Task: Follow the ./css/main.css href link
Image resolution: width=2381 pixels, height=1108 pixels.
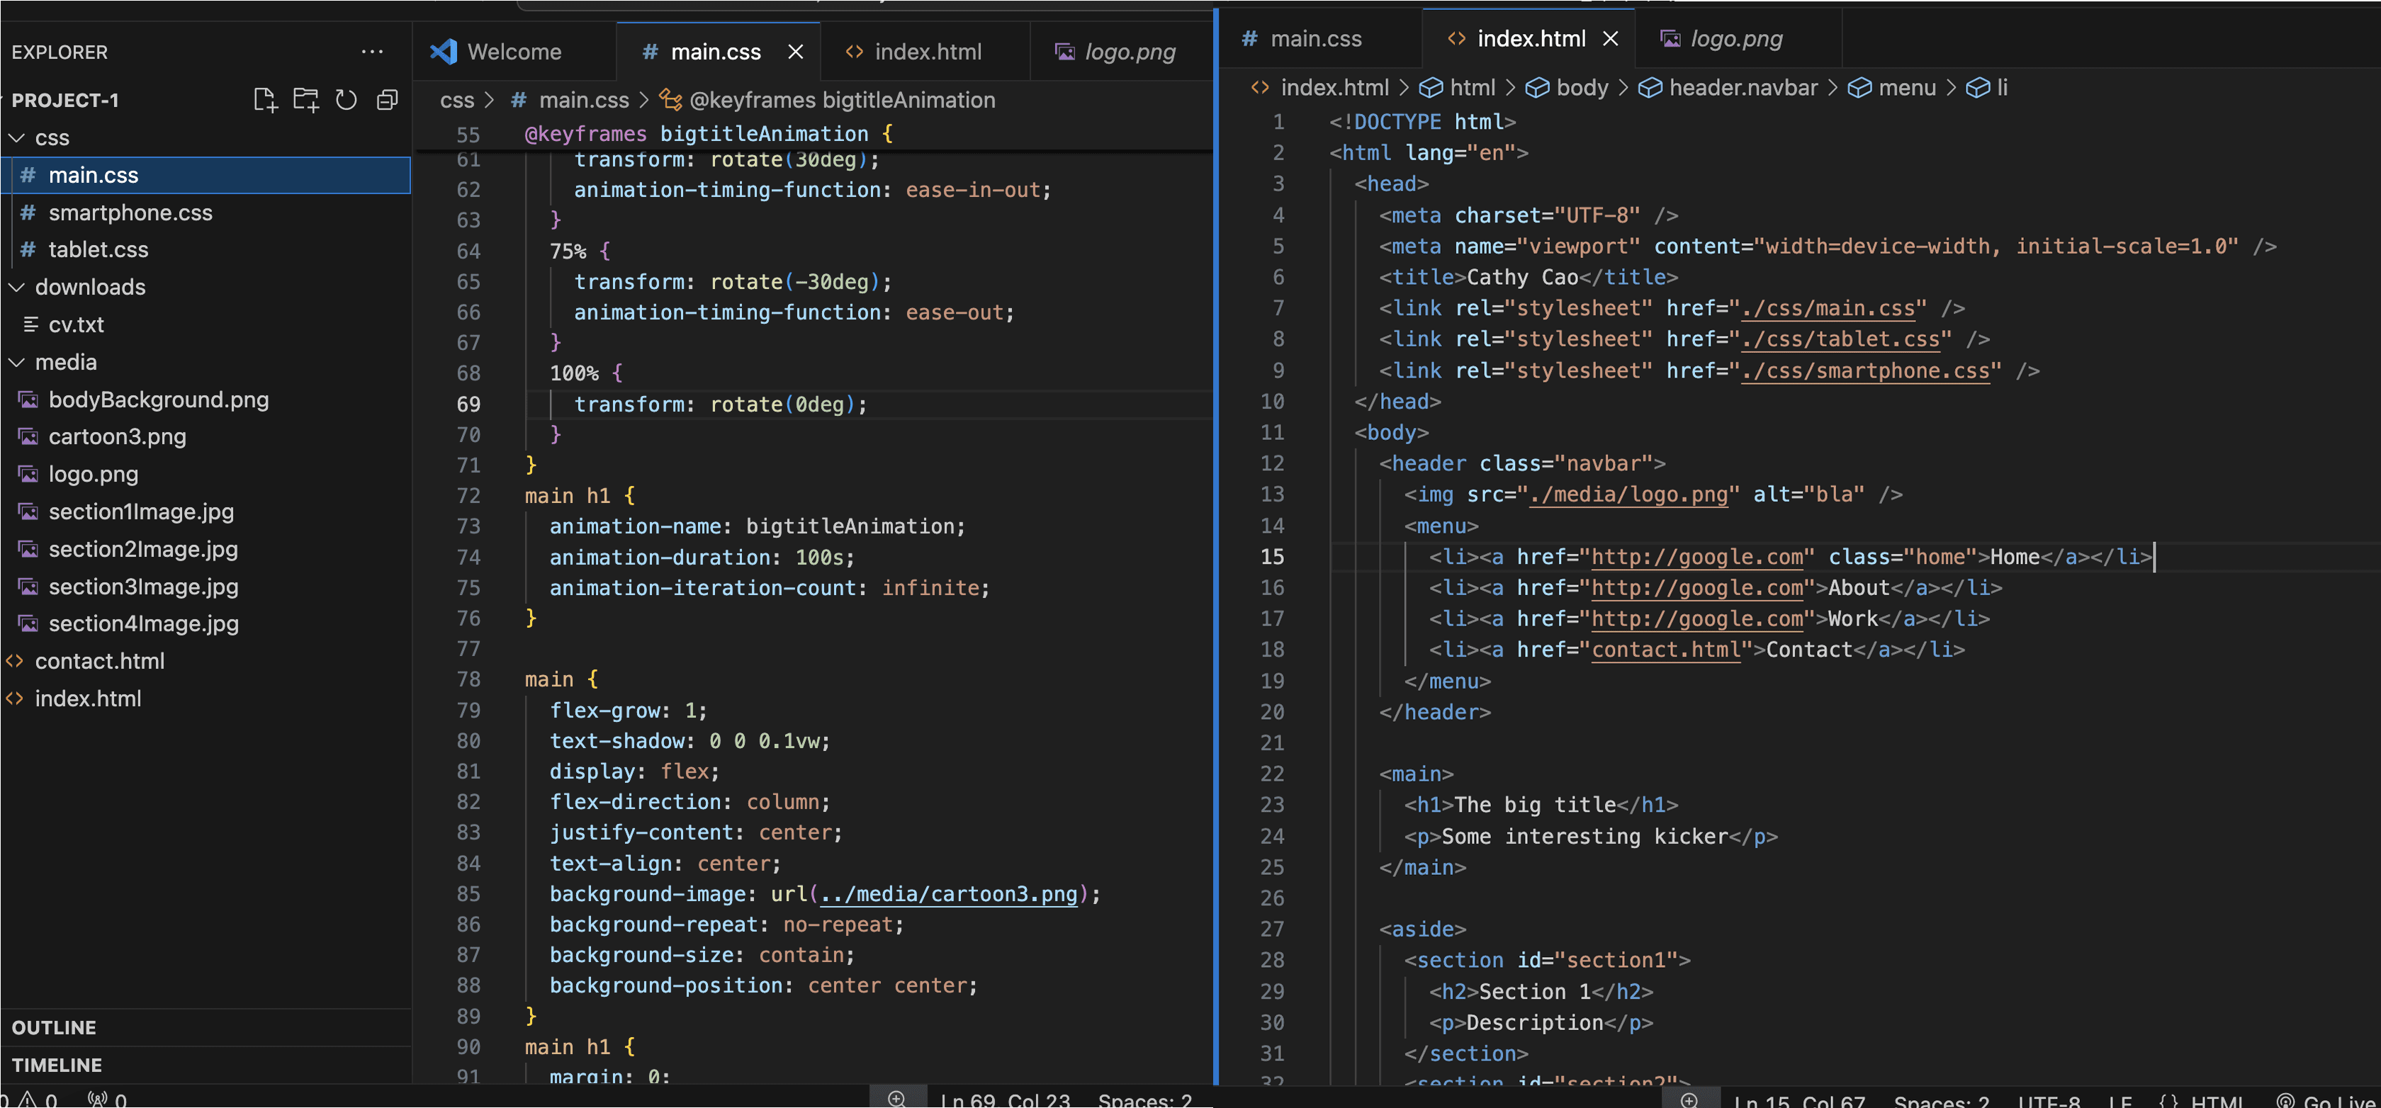Action: pyautogui.click(x=1828, y=309)
